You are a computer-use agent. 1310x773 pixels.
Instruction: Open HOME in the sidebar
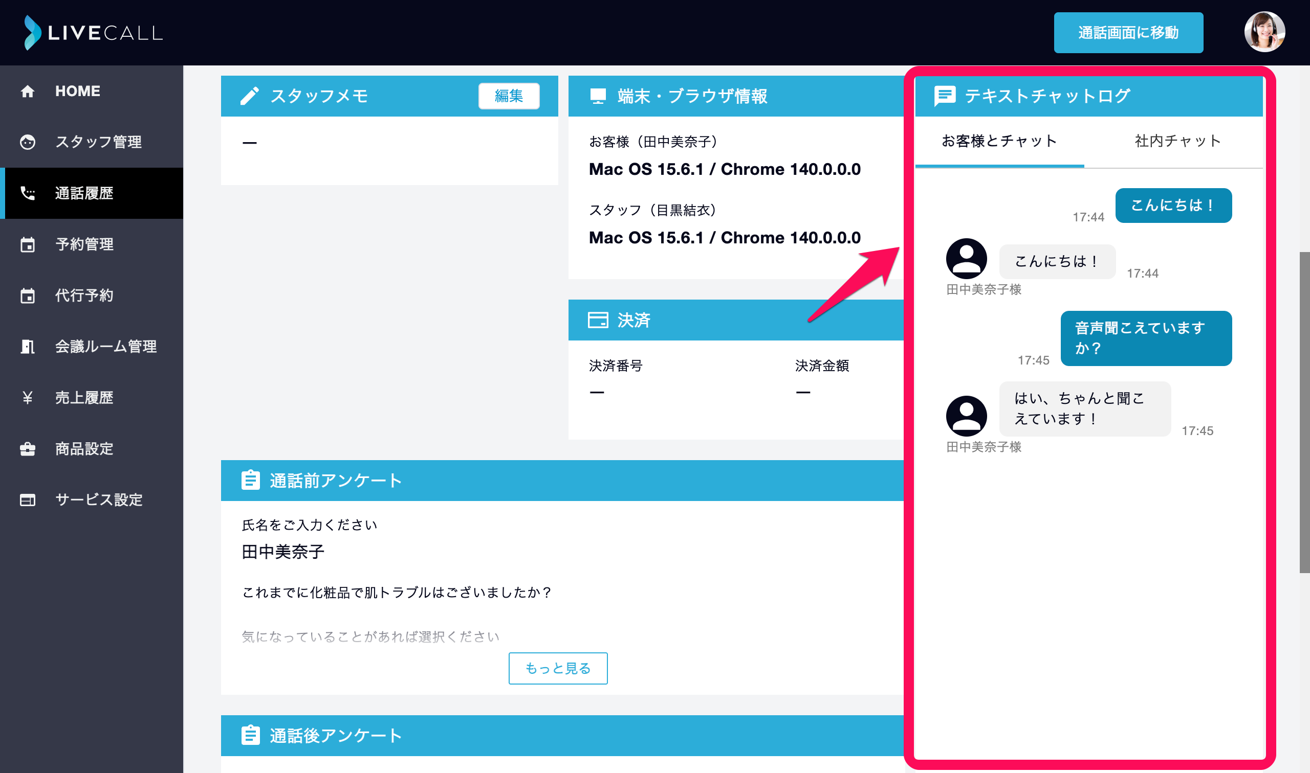[92, 91]
